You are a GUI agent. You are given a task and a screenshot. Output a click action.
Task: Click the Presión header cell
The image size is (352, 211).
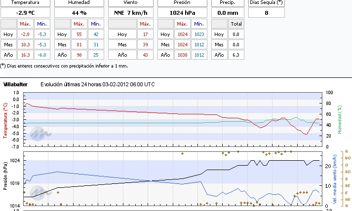(182, 2)
